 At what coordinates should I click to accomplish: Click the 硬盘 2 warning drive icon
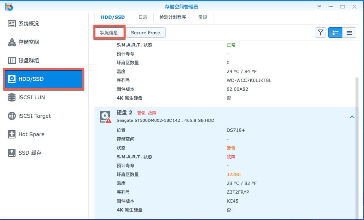tap(105, 117)
